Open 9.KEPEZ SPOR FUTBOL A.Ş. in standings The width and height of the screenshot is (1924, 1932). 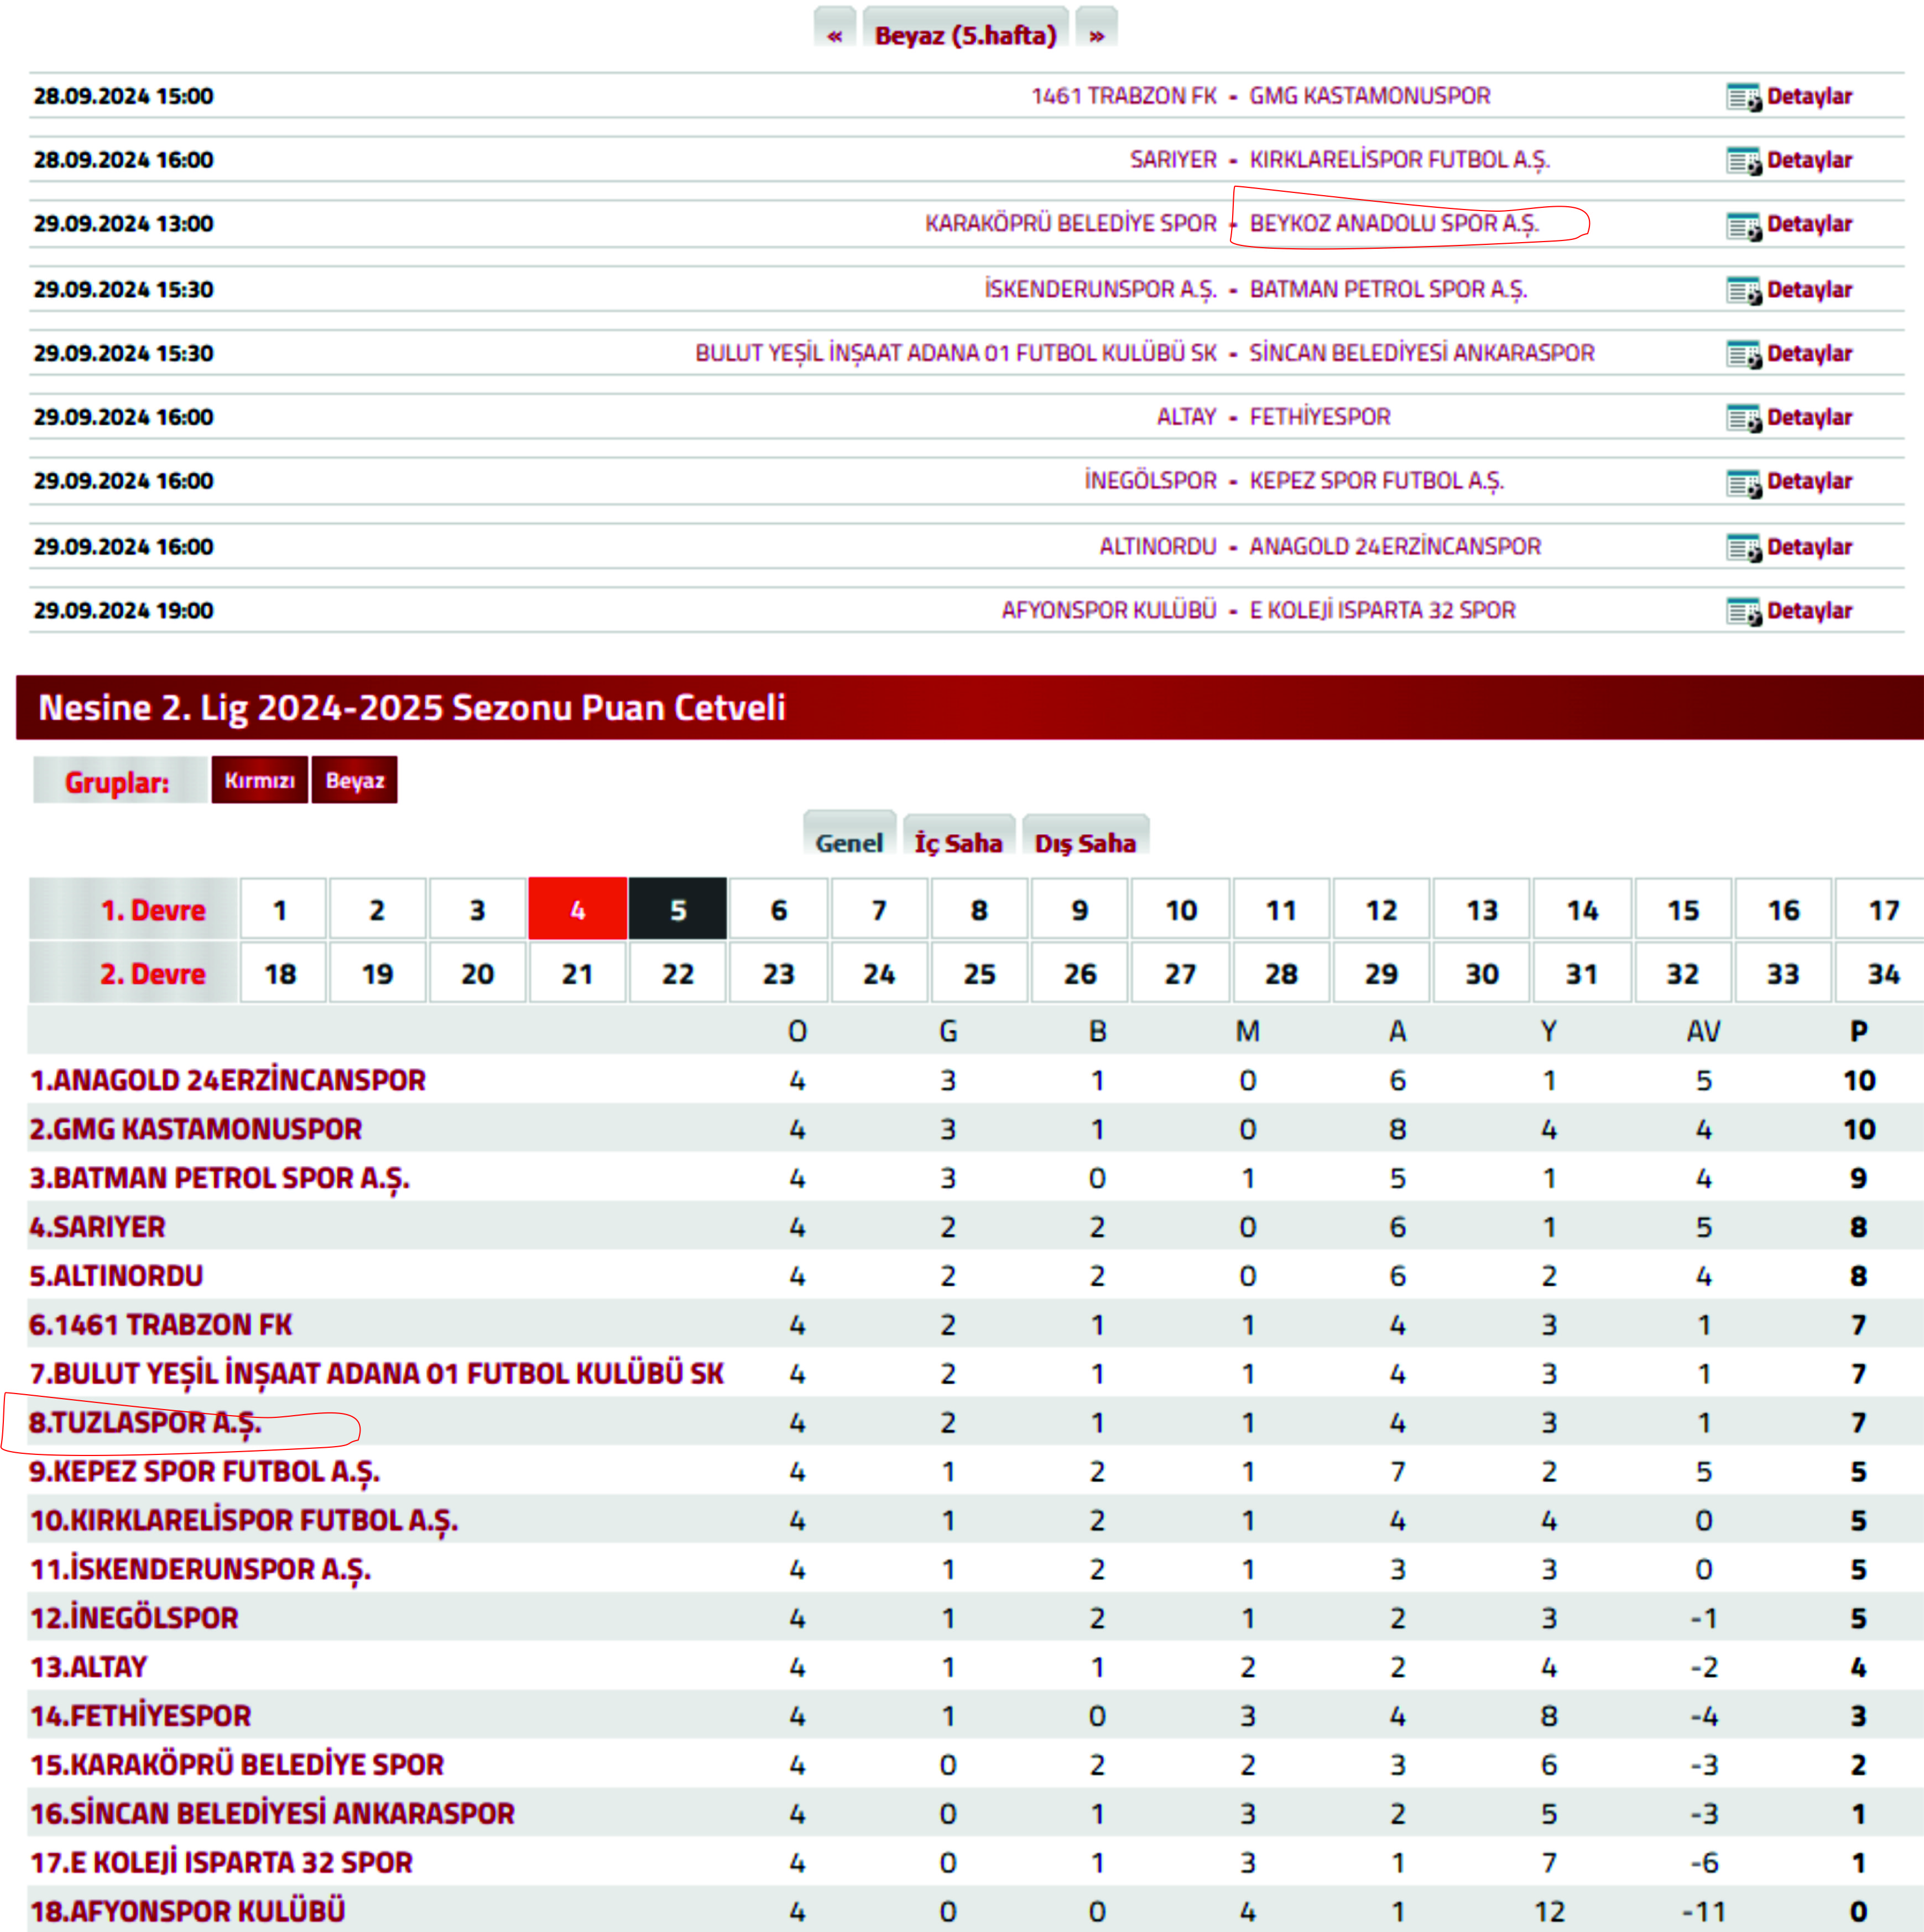(x=205, y=1473)
